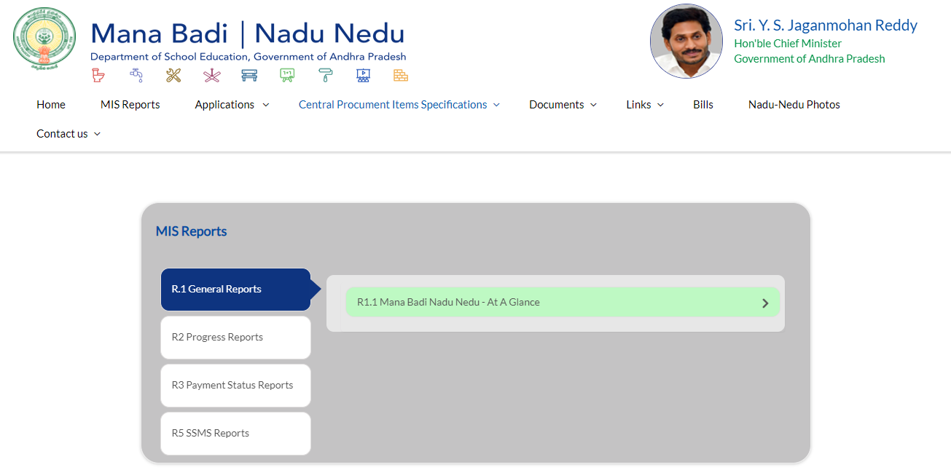Click the digital classroom screen icon
The width and height of the screenshot is (951, 470).
click(363, 74)
